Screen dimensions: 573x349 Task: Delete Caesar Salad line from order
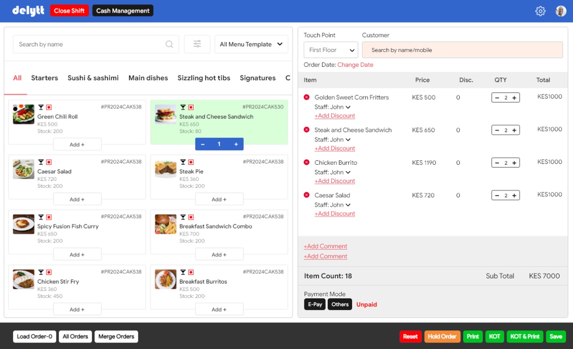[x=306, y=195]
